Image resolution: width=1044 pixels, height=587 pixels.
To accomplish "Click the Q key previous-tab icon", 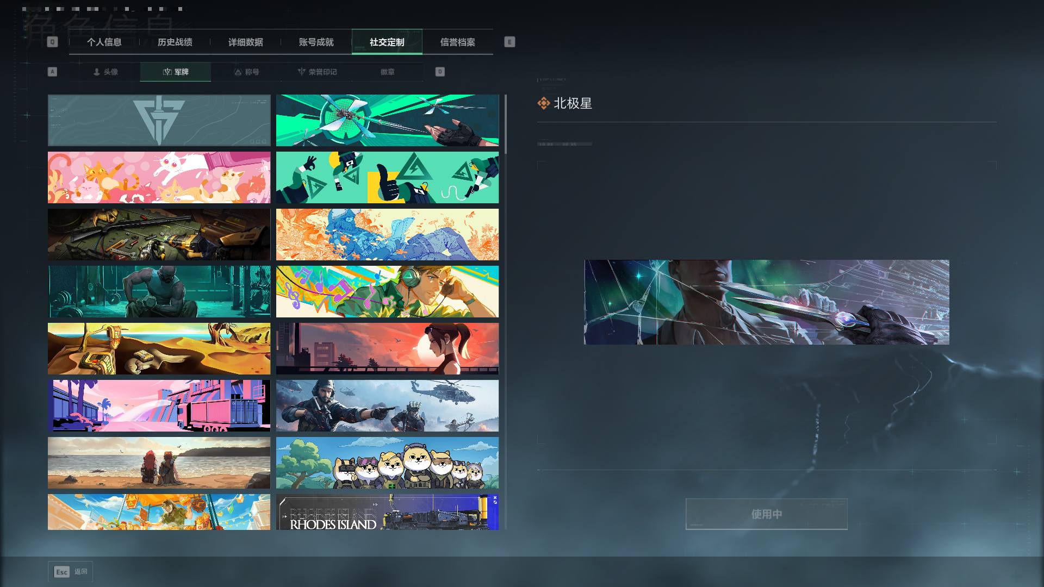I will click(x=52, y=42).
